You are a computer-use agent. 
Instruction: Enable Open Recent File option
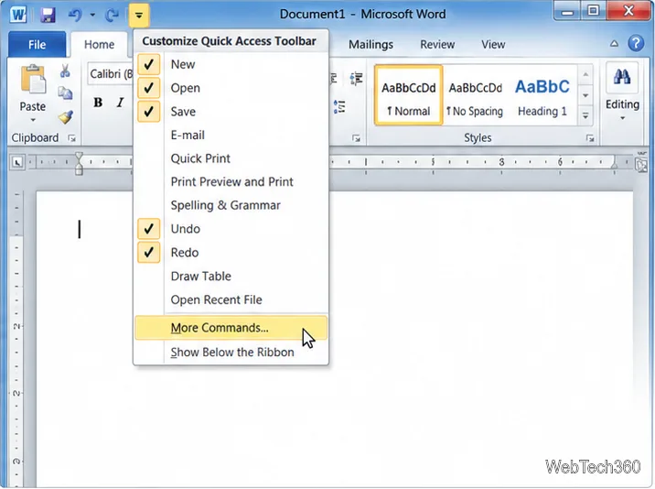(231, 299)
